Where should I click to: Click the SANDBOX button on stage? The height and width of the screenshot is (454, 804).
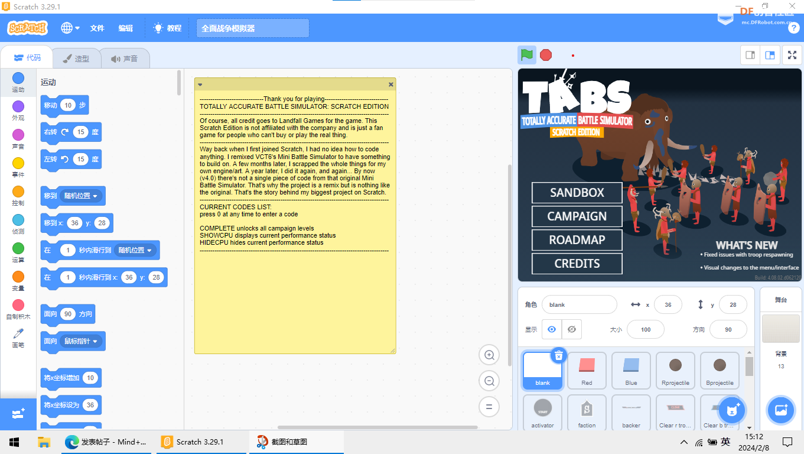(x=577, y=193)
